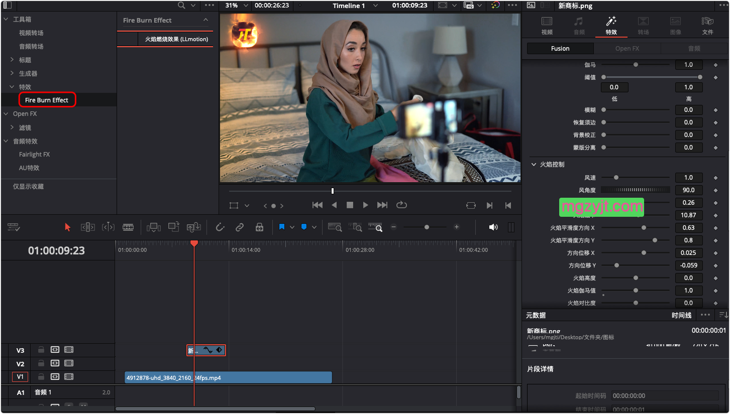Zoom out timeline with minus button
Viewport: 730px width, 414px height.
pos(394,227)
